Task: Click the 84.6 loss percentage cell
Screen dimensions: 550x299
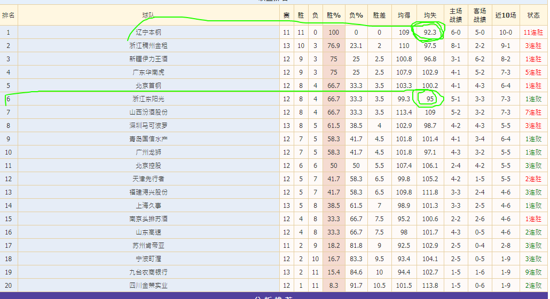Action: (356, 272)
